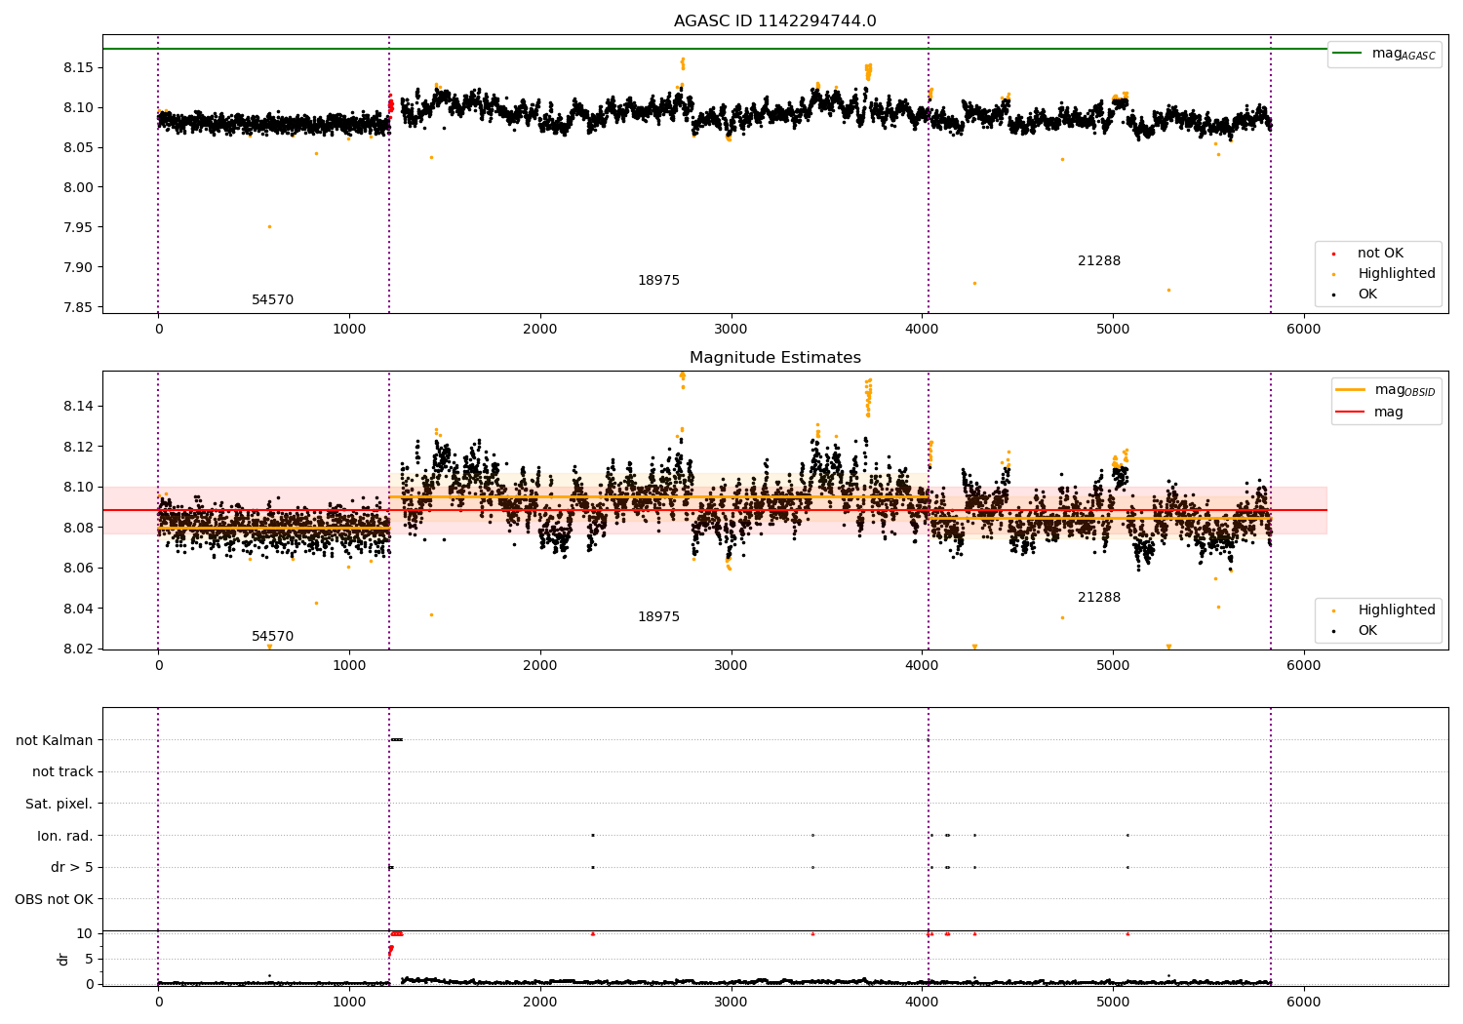
Task: Click the 18975 label in the middle plot
Action: tap(658, 617)
